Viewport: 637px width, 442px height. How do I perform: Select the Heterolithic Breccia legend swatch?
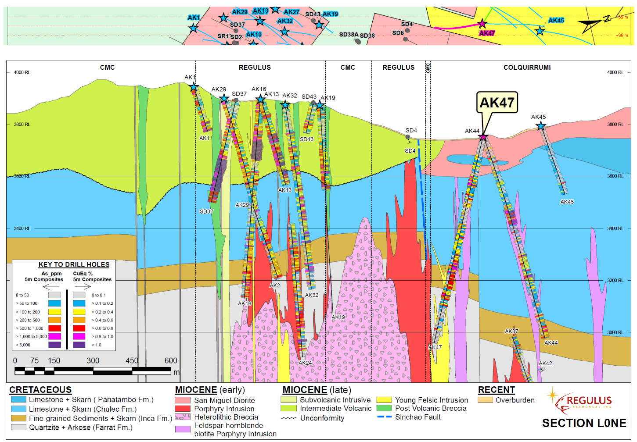pyautogui.click(x=183, y=417)
